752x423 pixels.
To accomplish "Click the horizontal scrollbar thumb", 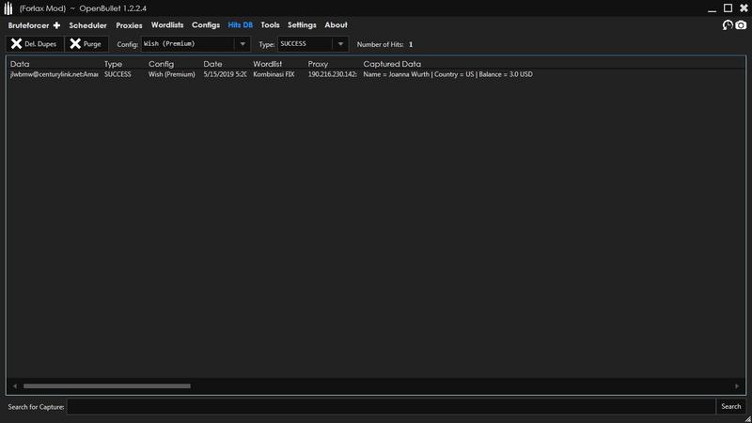I will point(107,386).
